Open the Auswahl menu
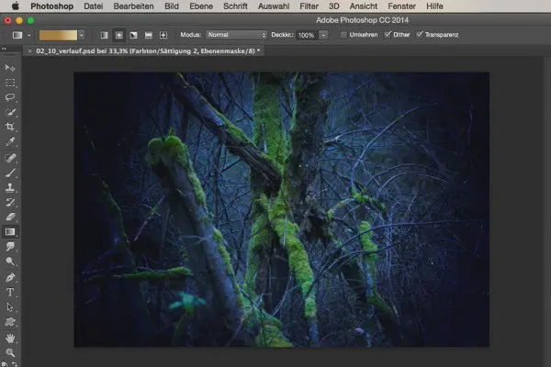This screenshot has height=367, width=551. 274,6
